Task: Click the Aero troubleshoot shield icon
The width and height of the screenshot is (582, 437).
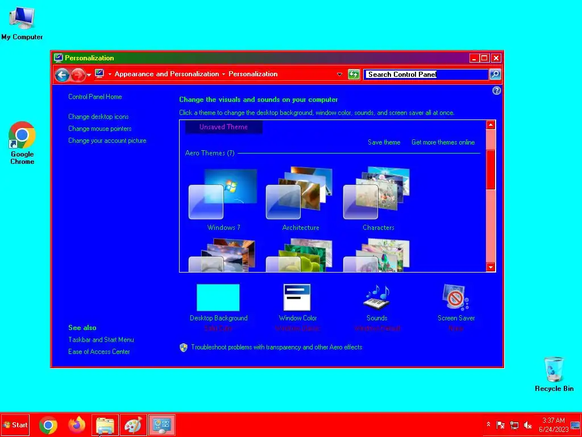Action: (x=184, y=348)
